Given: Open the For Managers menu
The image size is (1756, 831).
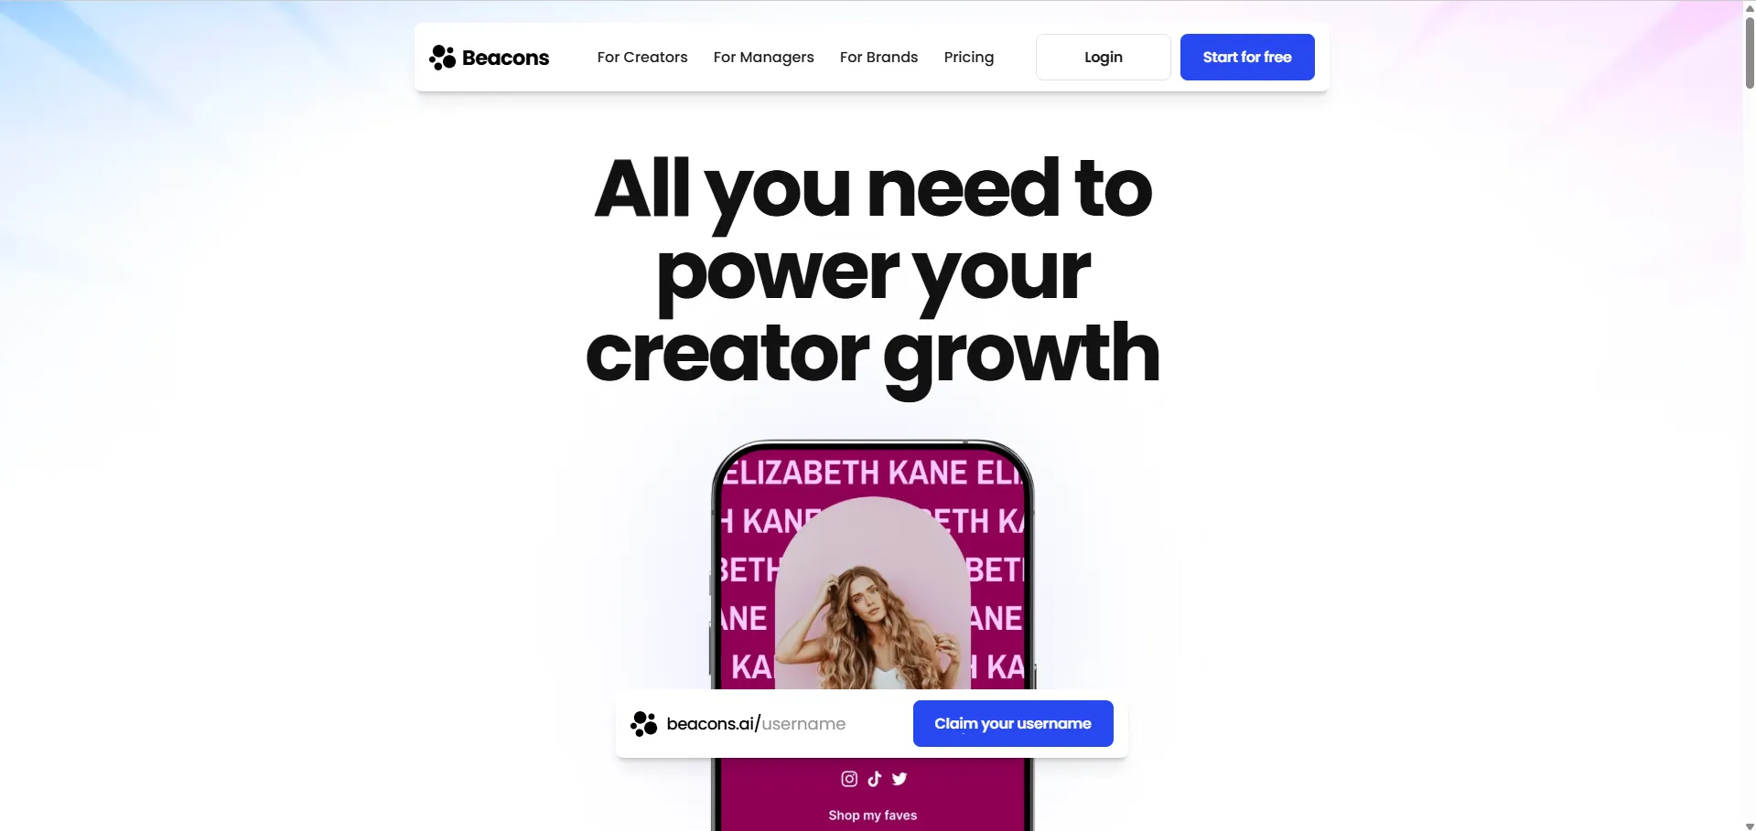Looking at the screenshot, I should (763, 57).
